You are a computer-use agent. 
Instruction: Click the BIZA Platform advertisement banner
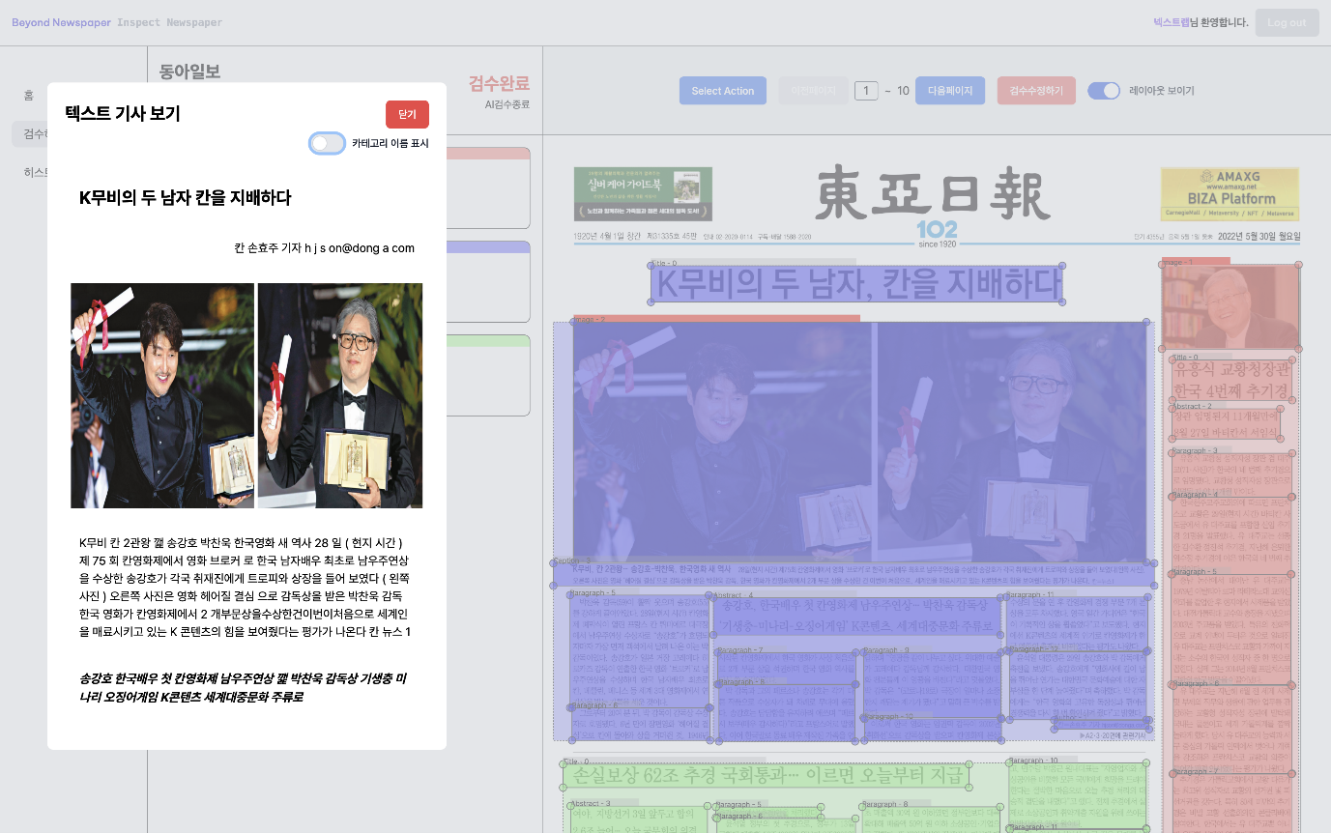point(1230,194)
